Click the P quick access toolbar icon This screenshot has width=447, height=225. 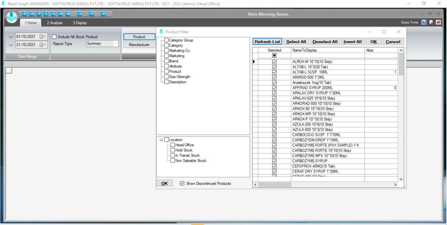(x=24, y=14)
